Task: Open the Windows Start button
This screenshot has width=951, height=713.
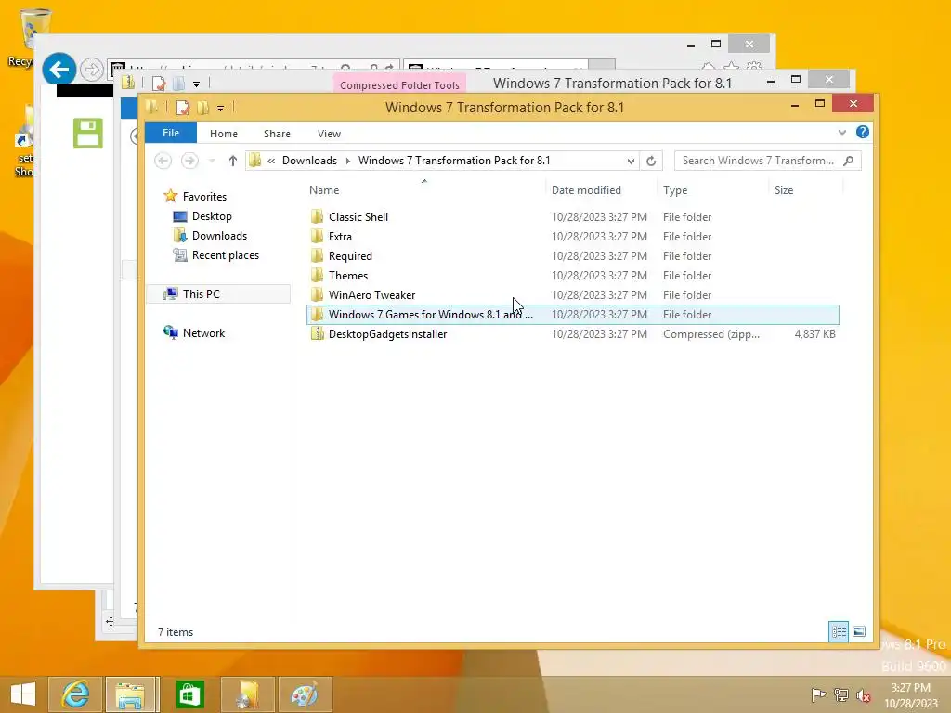Action: [23, 694]
